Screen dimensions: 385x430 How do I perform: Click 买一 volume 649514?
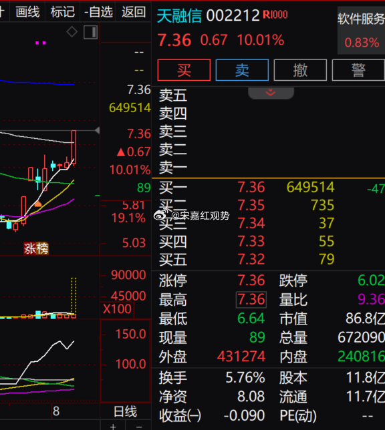pyautogui.click(x=310, y=188)
